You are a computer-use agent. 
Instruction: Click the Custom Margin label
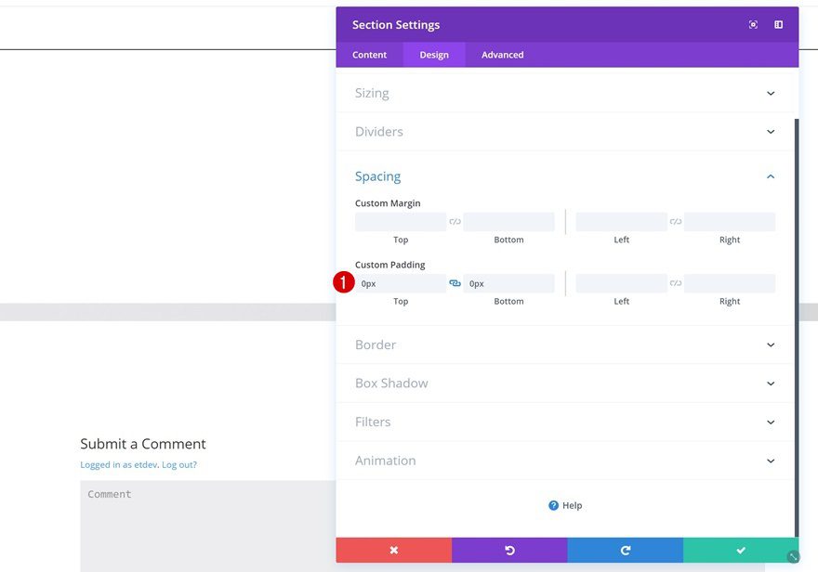coord(388,203)
